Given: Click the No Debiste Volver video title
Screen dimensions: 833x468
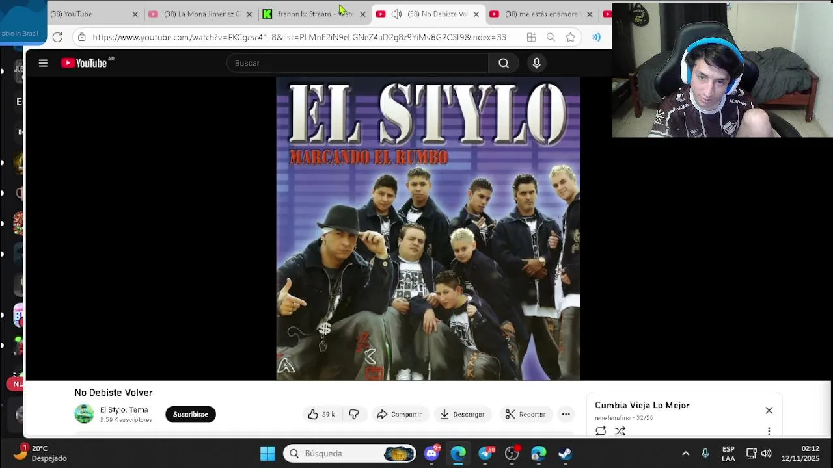Looking at the screenshot, I should click(113, 393).
